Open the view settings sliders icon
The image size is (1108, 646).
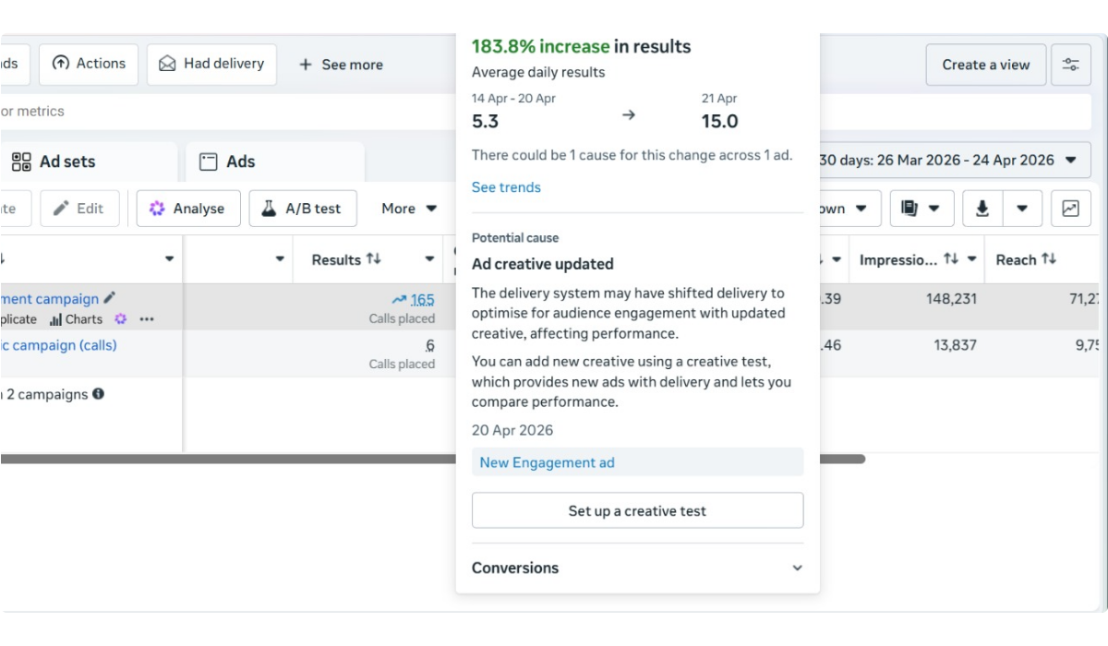(x=1071, y=65)
